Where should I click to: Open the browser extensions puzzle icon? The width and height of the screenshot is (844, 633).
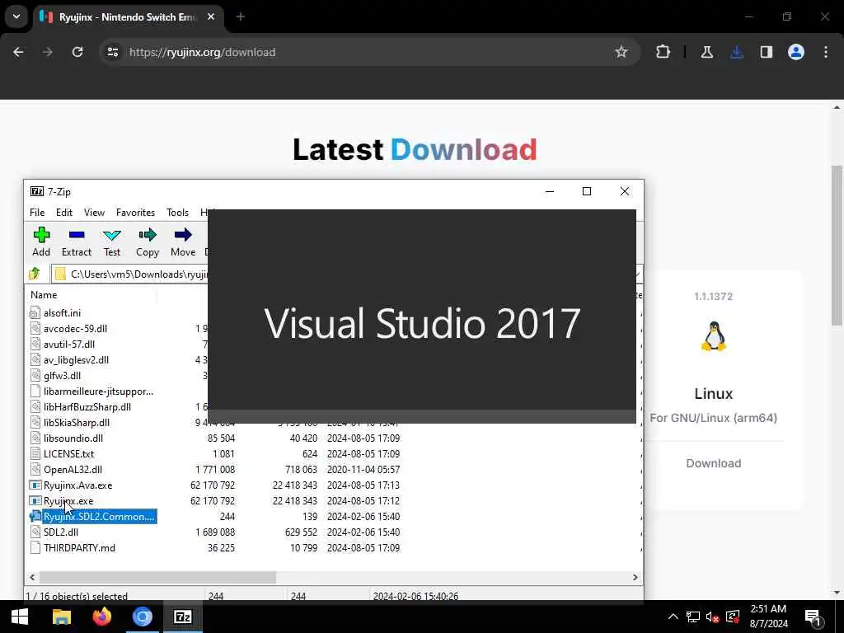coord(663,52)
